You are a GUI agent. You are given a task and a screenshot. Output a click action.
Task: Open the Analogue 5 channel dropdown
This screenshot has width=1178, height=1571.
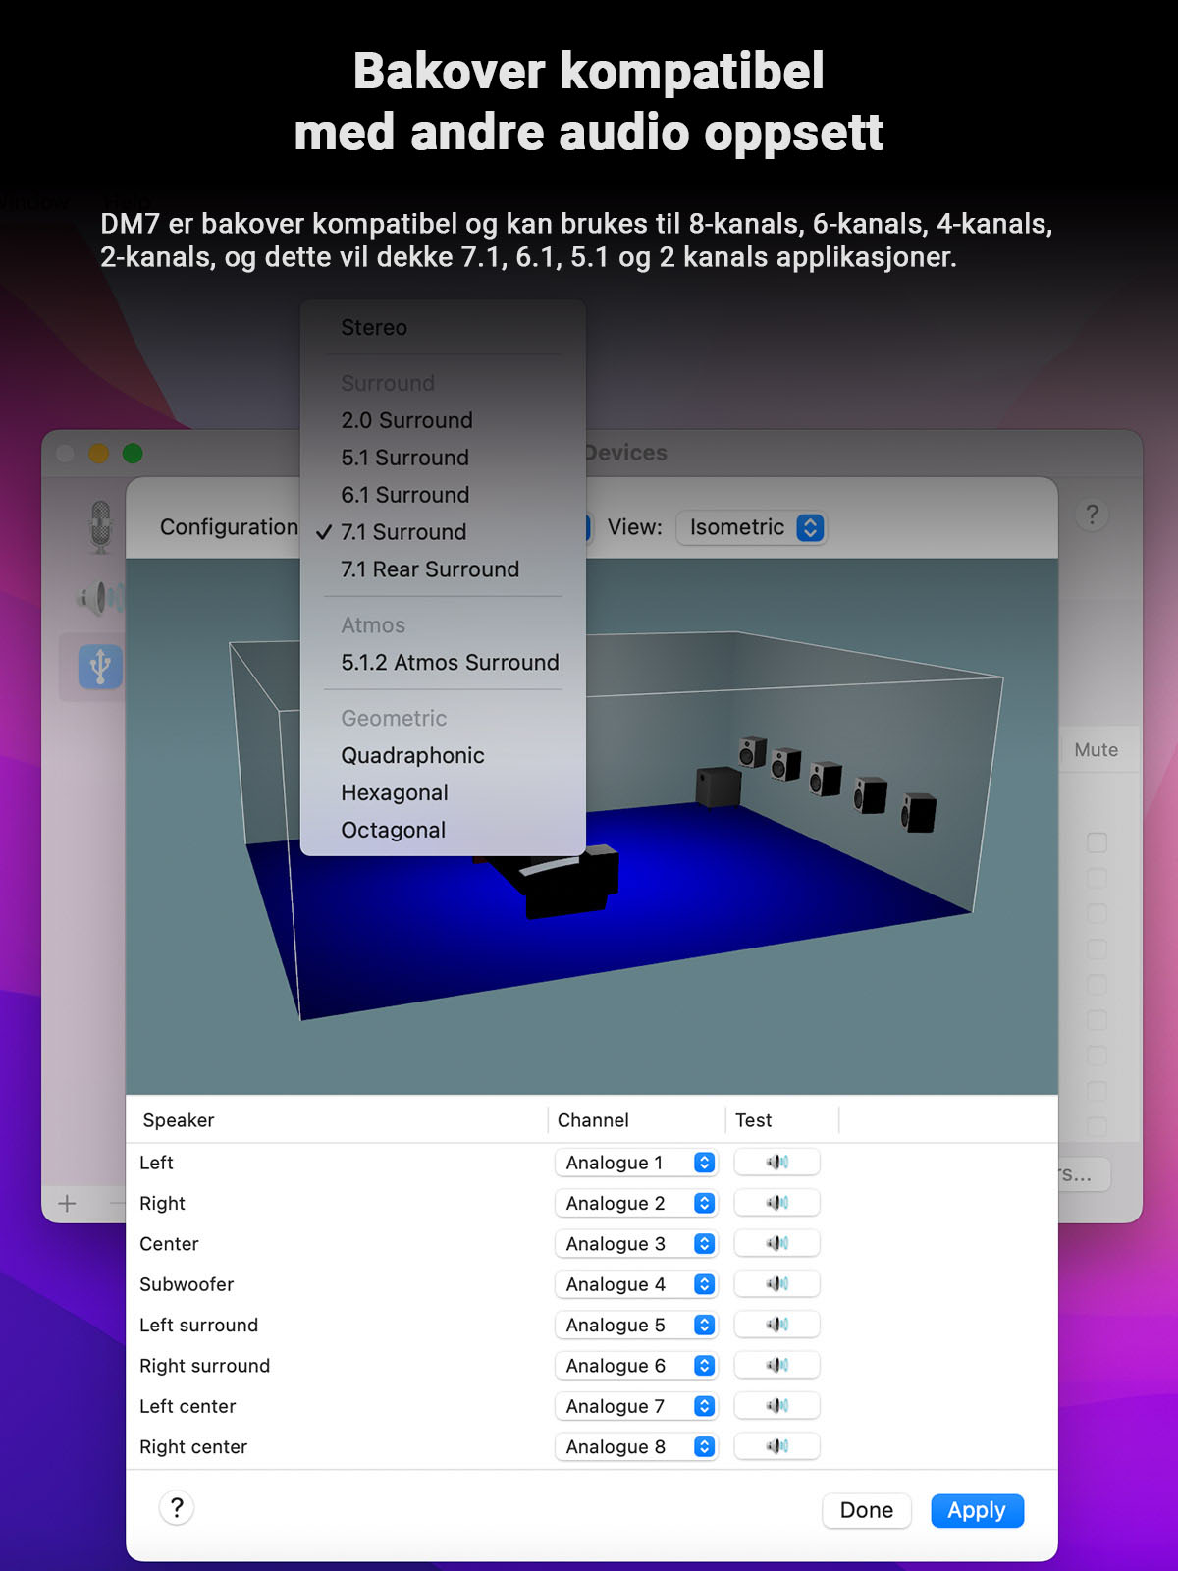(x=636, y=1325)
